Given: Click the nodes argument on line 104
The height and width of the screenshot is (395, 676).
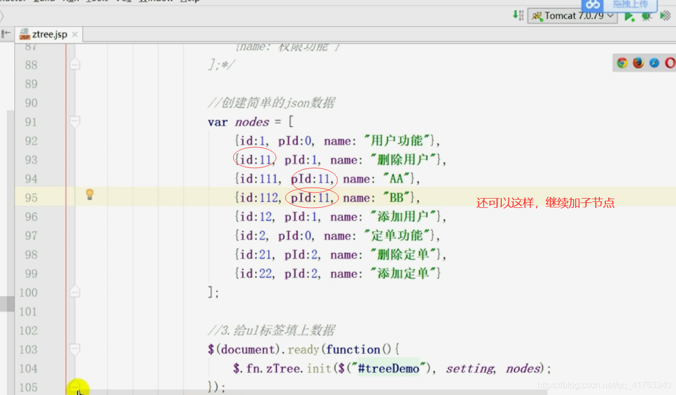Looking at the screenshot, I should pos(523,369).
